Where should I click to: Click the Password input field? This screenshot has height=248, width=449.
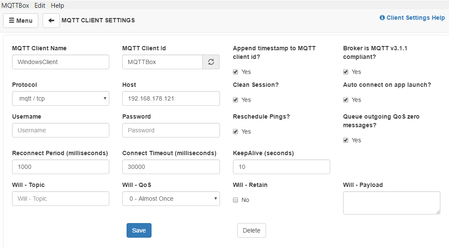171,130
